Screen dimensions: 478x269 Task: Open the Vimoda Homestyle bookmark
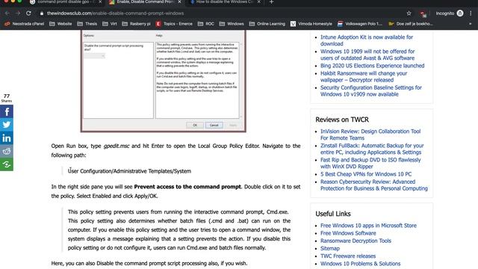(x=311, y=24)
